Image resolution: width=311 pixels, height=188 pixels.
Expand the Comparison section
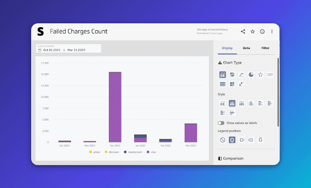click(231, 158)
